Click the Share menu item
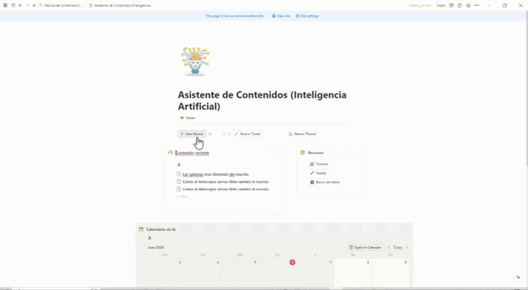 pyautogui.click(x=441, y=5)
